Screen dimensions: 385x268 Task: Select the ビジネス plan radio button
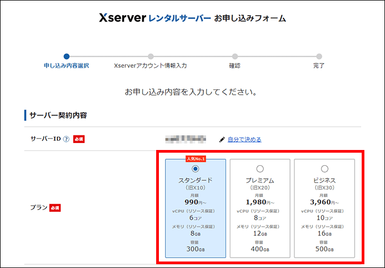tap(325, 169)
